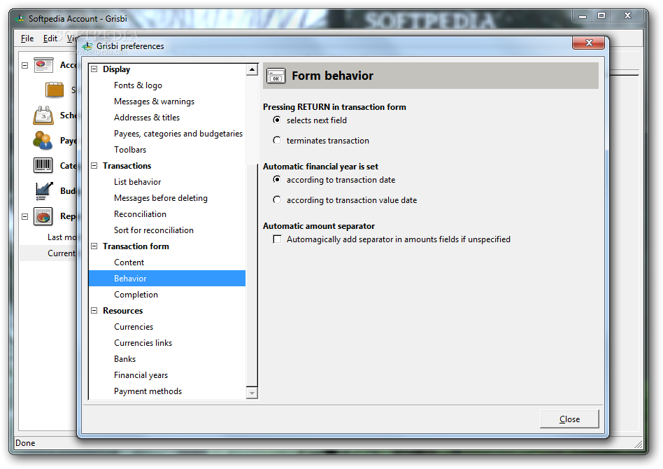663x469 pixels.
Task: Select the Resources heading in tree
Action: point(122,311)
